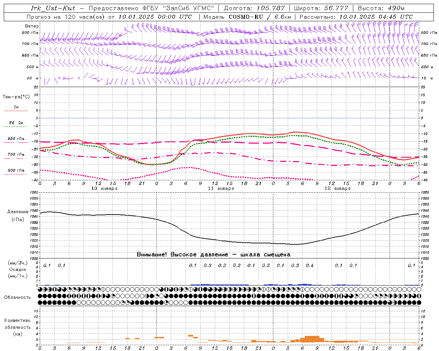Click the longitude value Долгота: 105.787

pos(254,8)
